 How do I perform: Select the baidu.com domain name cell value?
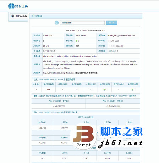click(x=48, y=36)
